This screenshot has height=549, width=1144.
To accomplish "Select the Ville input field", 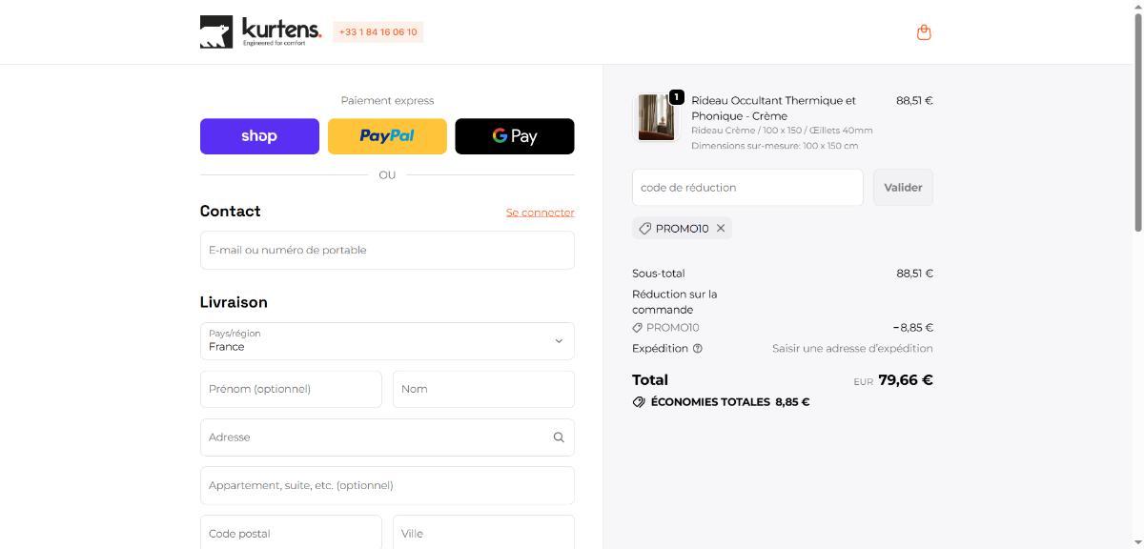I will tap(483, 533).
